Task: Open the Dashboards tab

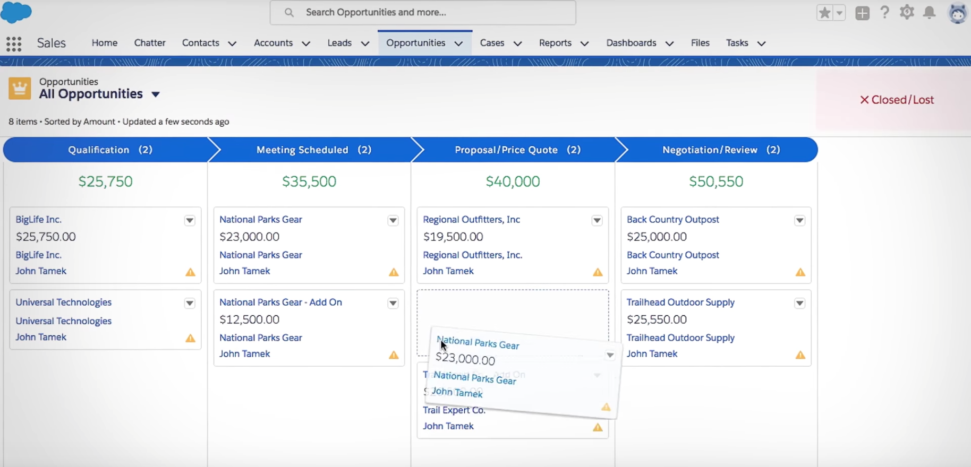Action: coord(631,43)
